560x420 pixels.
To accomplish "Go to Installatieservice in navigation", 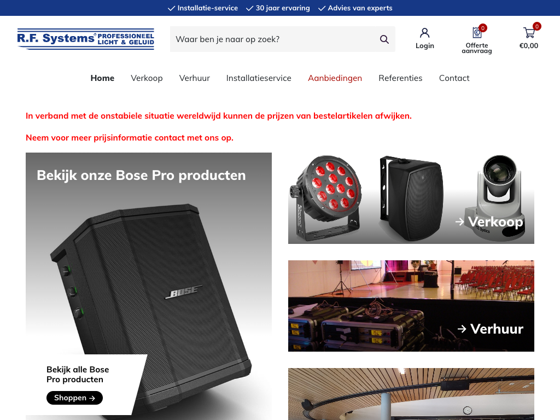I will (x=259, y=78).
